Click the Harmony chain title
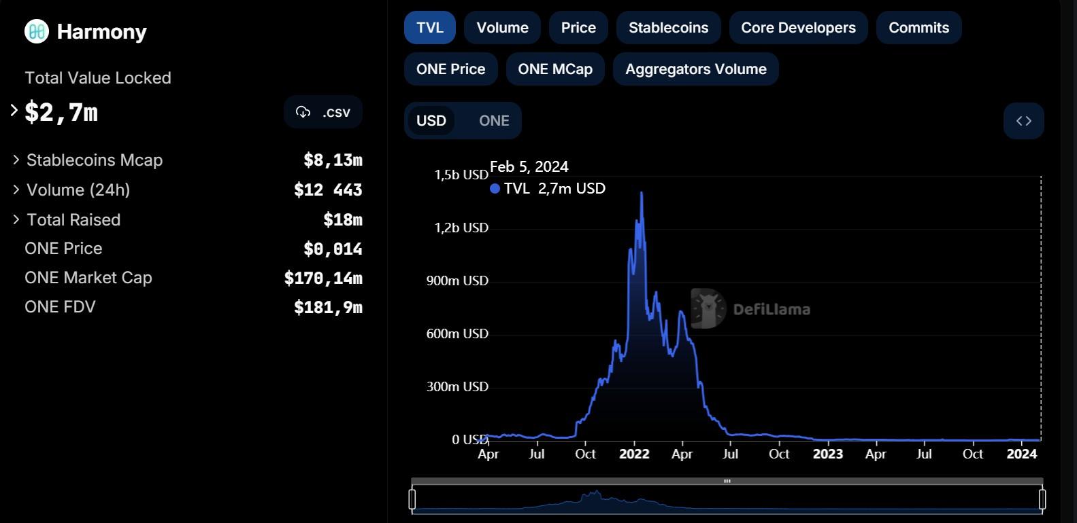Image resolution: width=1077 pixels, height=523 pixels. click(102, 32)
